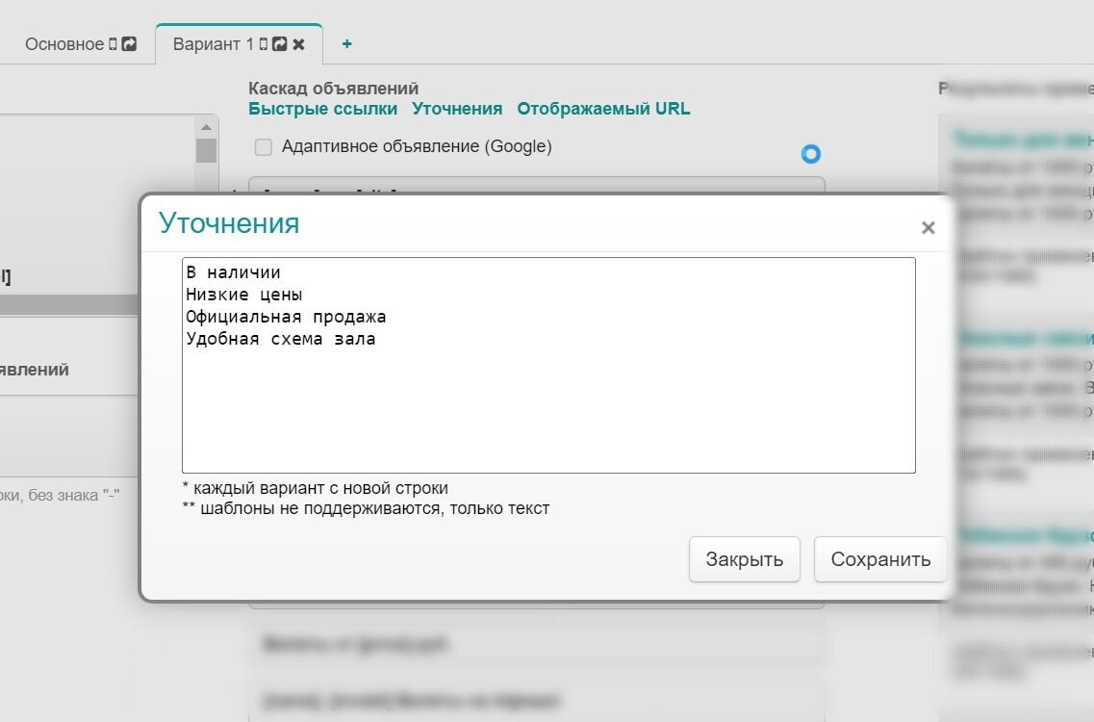The height and width of the screenshot is (722, 1094).
Task: Click inside the Уточнения text area
Action: coord(548,365)
